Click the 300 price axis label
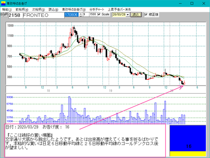This screenshot has height=158, width=210. tap(9, 77)
